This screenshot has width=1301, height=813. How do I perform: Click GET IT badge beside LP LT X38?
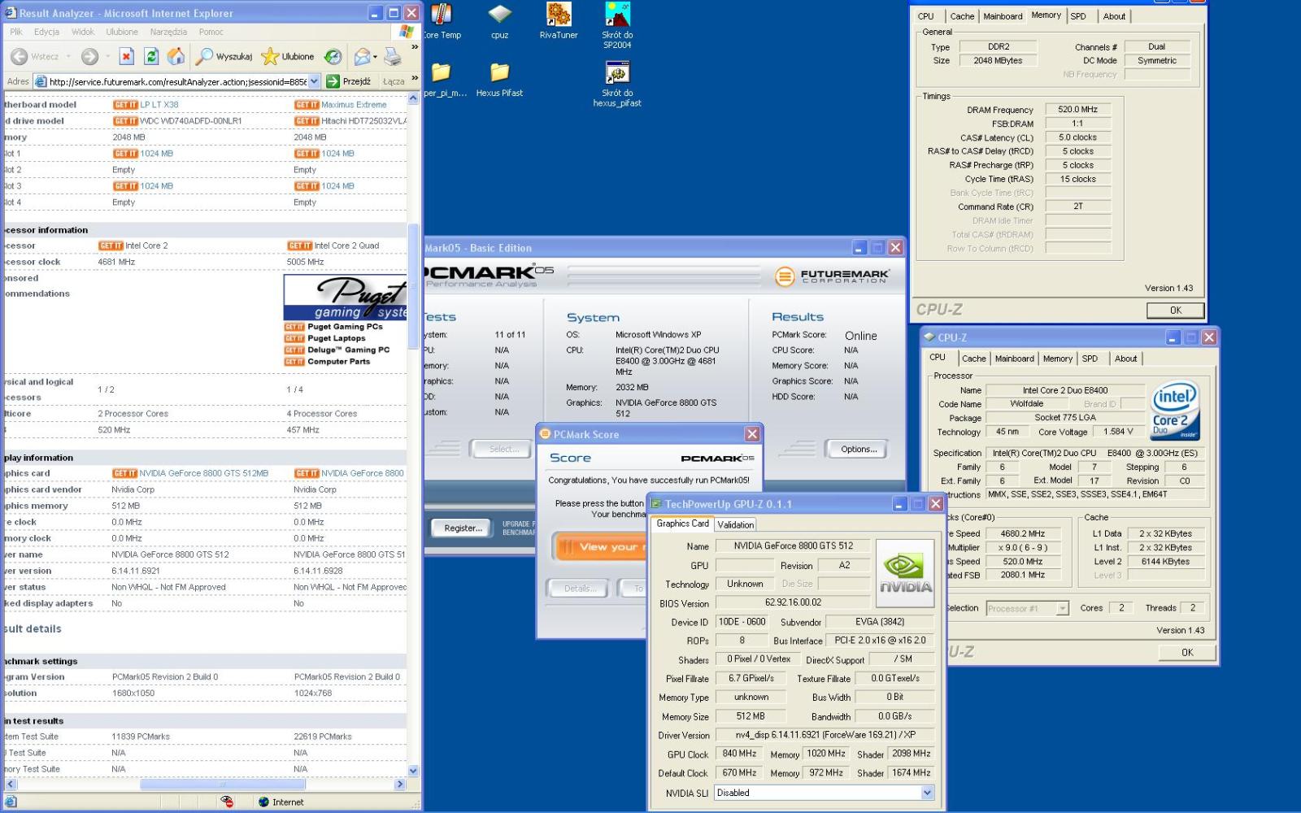coord(126,105)
